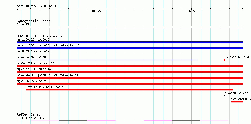Click the IGSF21 gene magenta line

pyautogui.click(x=130, y=120)
